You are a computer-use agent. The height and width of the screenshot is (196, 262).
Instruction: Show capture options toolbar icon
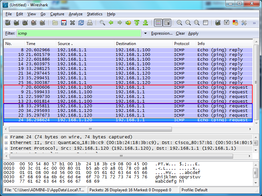coord(16,23)
